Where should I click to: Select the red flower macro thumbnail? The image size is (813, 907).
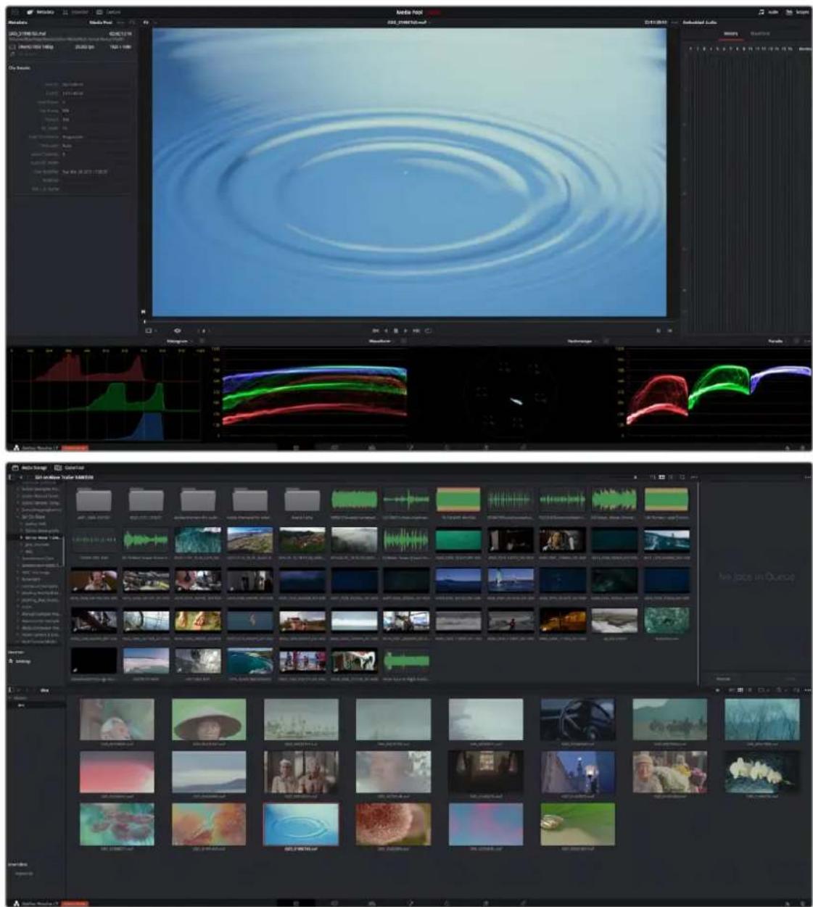[x=393, y=824]
